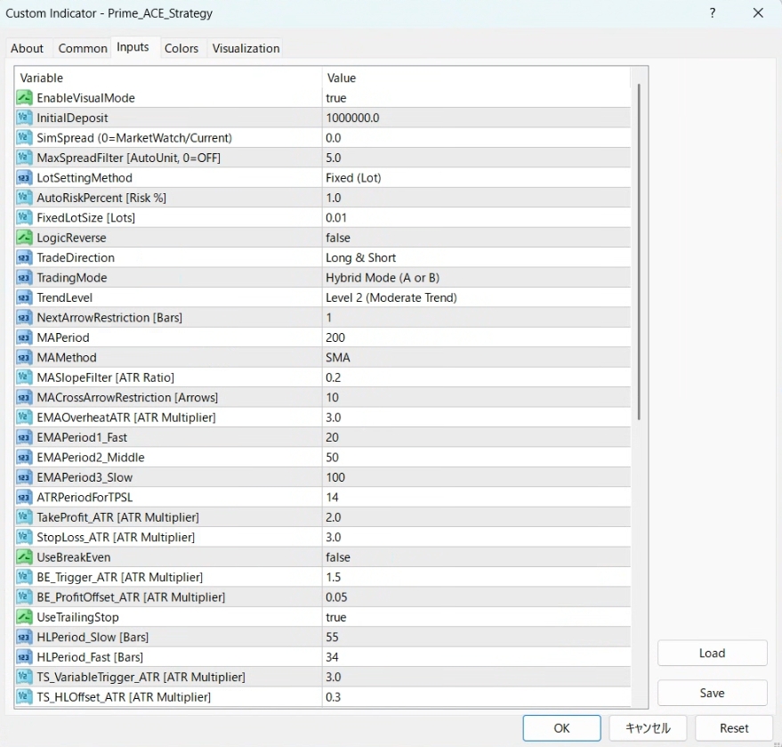This screenshot has height=747, width=782.
Task: Edit FixedLotSize value 0.01
Action: [x=476, y=217]
